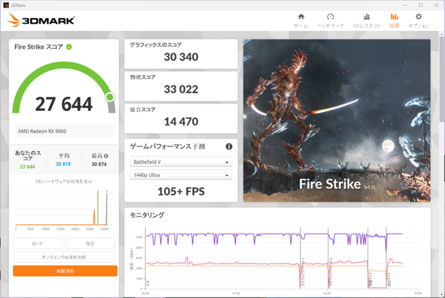
Task: Click the info icon next to 最高
Action: click(x=107, y=156)
